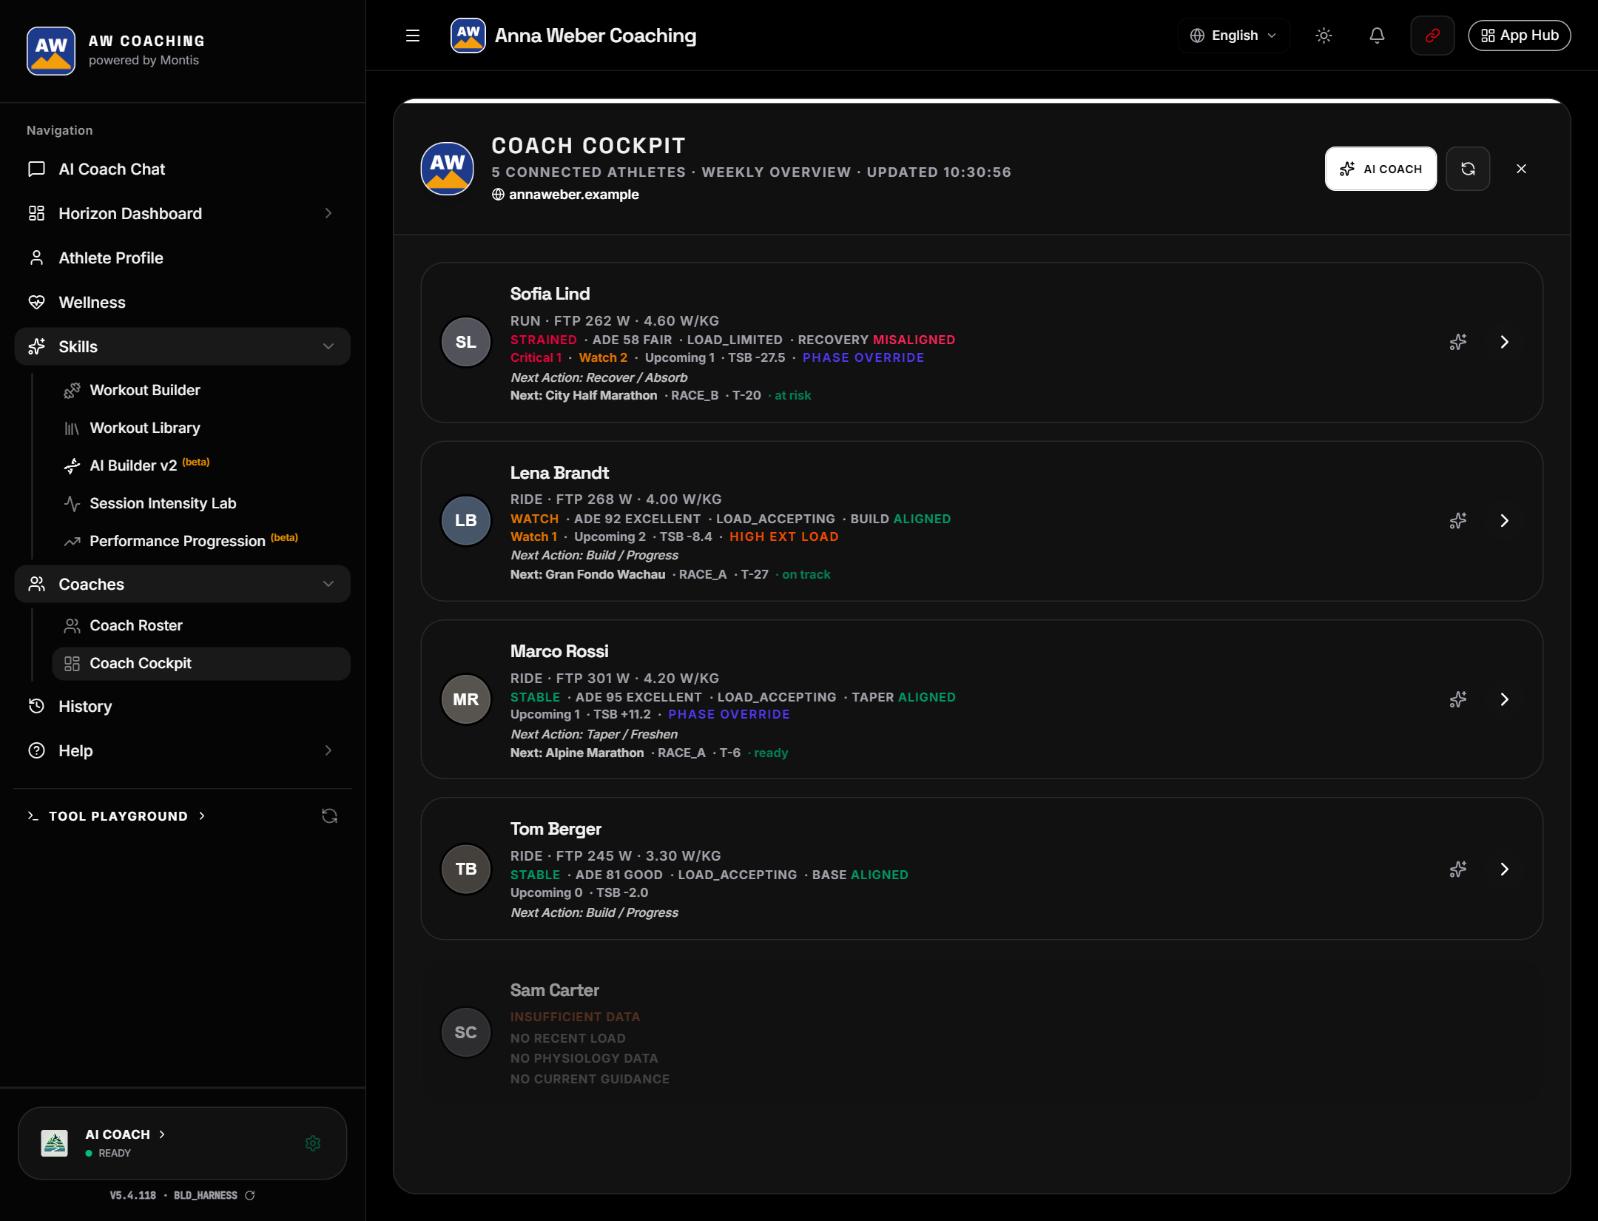This screenshot has height=1221, width=1598.
Task: Open the AI Coach settings gear
Action: pyautogui.click(x=313, y=1143)
